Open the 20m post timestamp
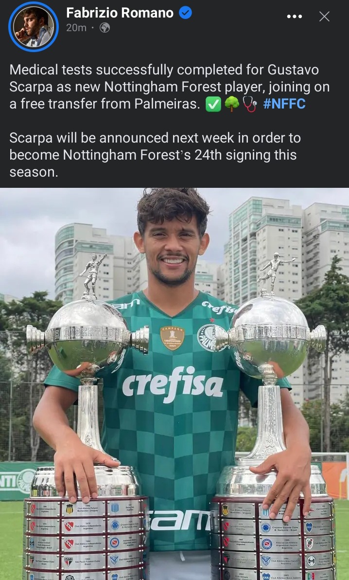349x580 pixels. pos(76,28)
